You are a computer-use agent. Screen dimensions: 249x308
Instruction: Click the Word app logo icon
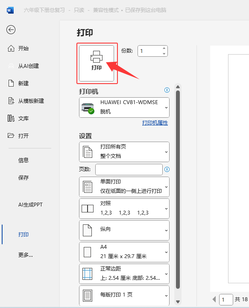pyautogui.click(x=10, y=10)
